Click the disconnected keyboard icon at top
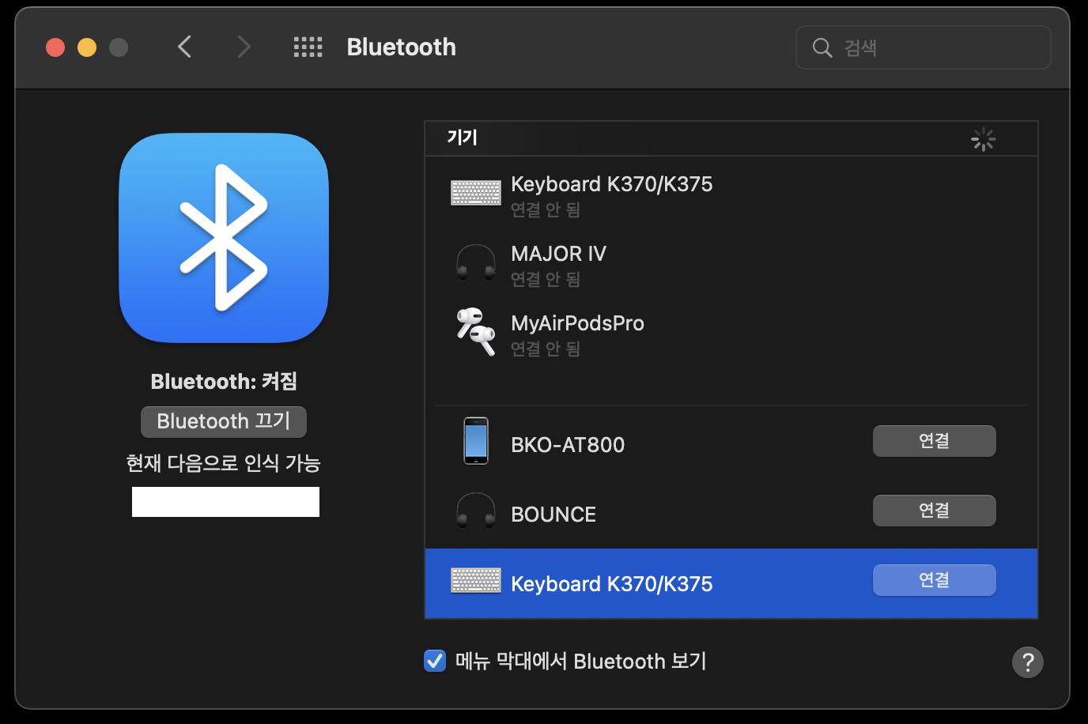 pyautogui.click(x=476, y=193)
